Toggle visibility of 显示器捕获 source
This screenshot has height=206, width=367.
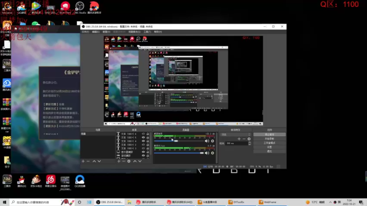pyautogui.click(x=144, y=152)
